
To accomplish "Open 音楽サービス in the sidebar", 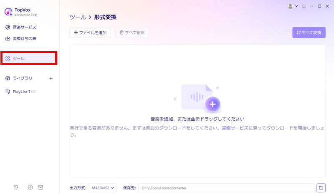I will [21, 27].
